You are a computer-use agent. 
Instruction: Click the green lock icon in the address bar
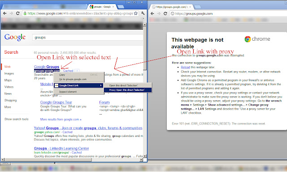(25, 13)
